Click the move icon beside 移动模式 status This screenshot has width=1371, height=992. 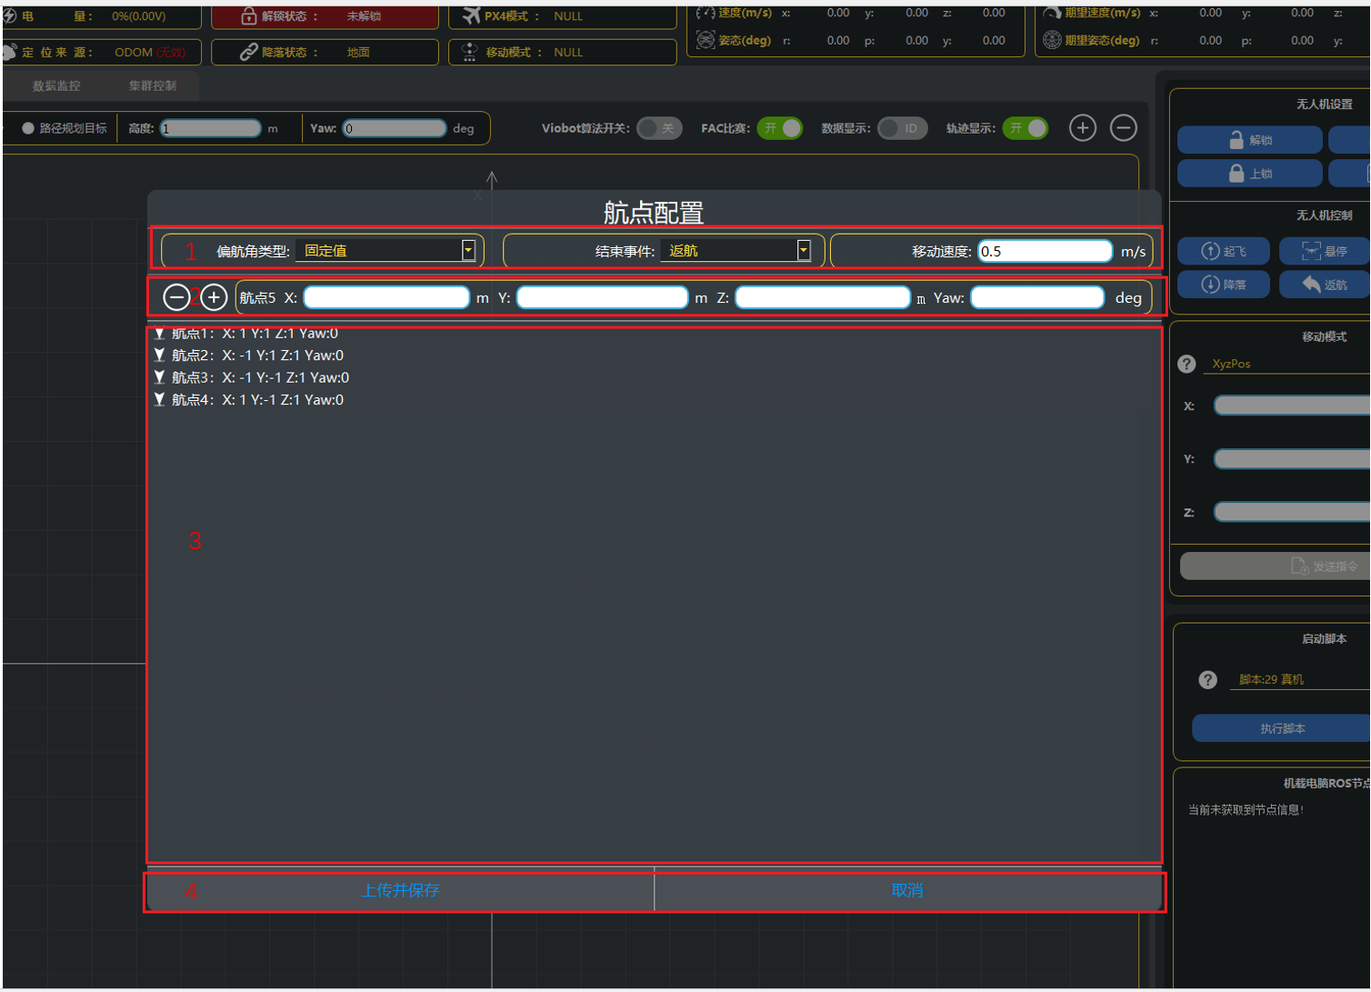coord(469,52)
